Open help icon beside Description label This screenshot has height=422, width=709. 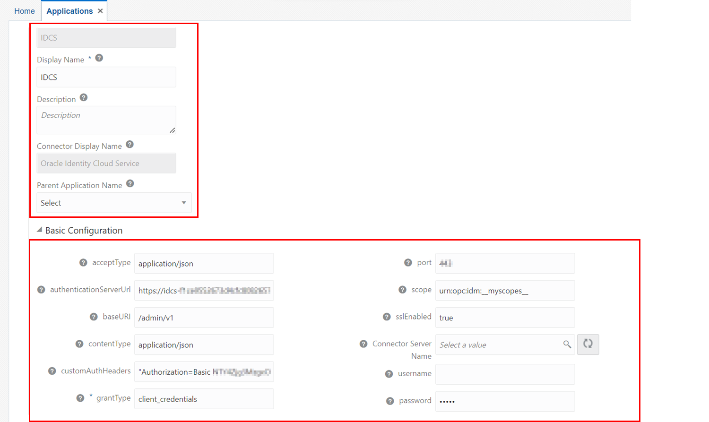tap(84, 98)
